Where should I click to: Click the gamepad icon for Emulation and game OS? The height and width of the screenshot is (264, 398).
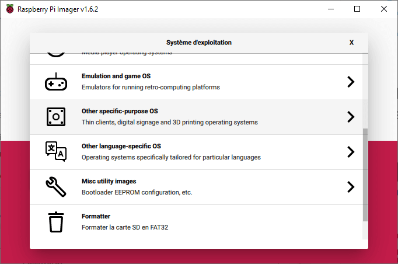click(56, 82)
